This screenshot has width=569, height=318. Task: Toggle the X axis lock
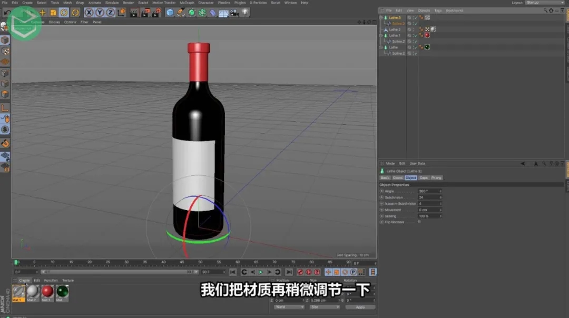click(x=88, y=12)
